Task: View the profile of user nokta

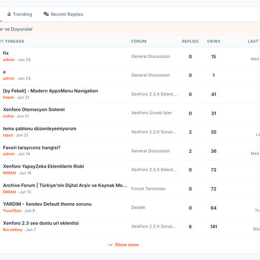Action: tap(8, 116)
